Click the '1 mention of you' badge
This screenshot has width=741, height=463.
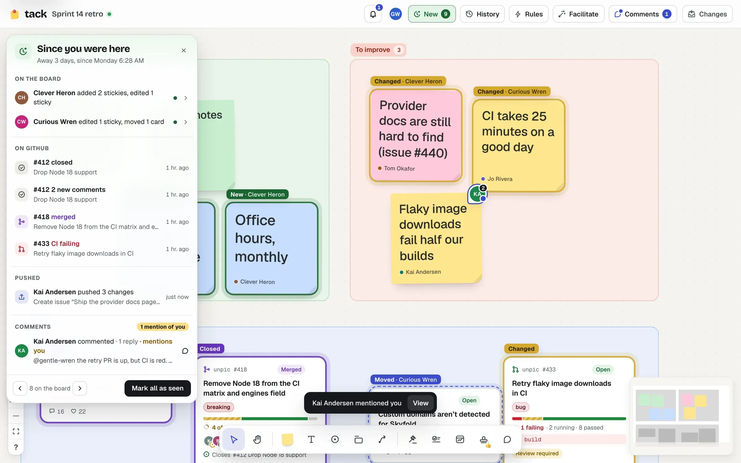(x=163, y=327)
